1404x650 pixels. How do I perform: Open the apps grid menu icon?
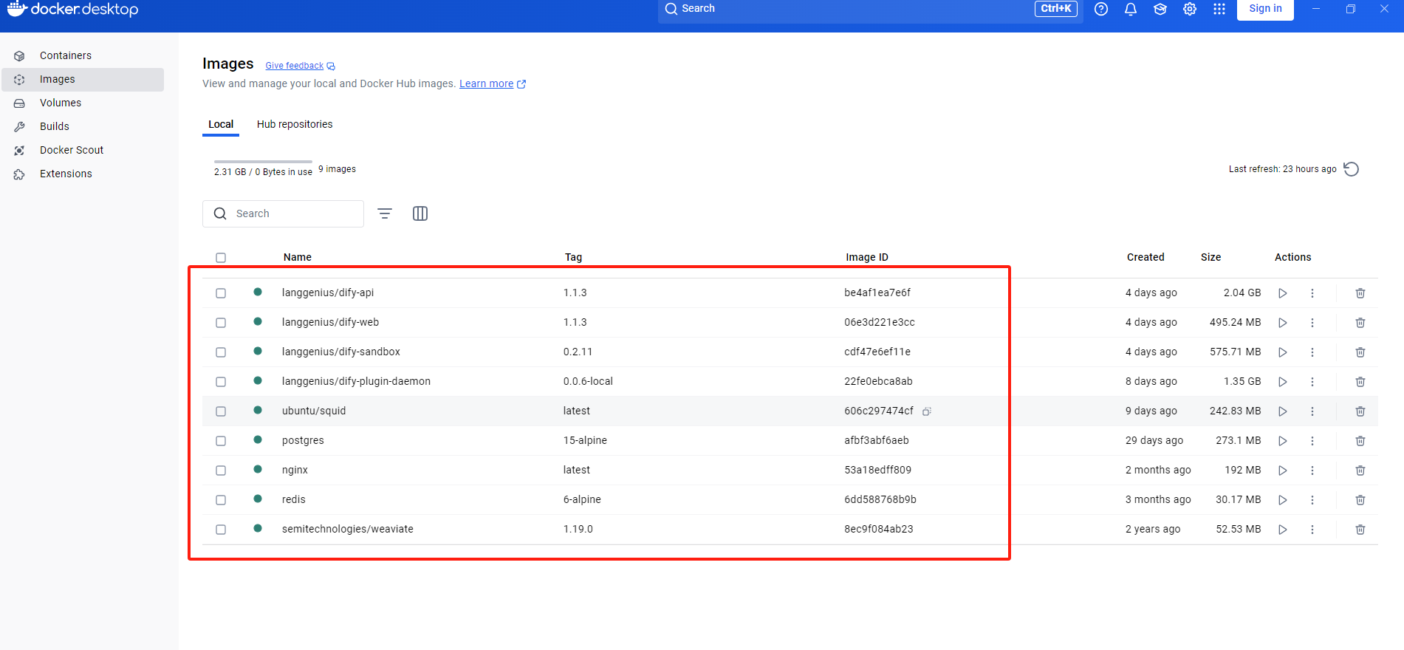pyautogui.click(x=1219, y=9)
